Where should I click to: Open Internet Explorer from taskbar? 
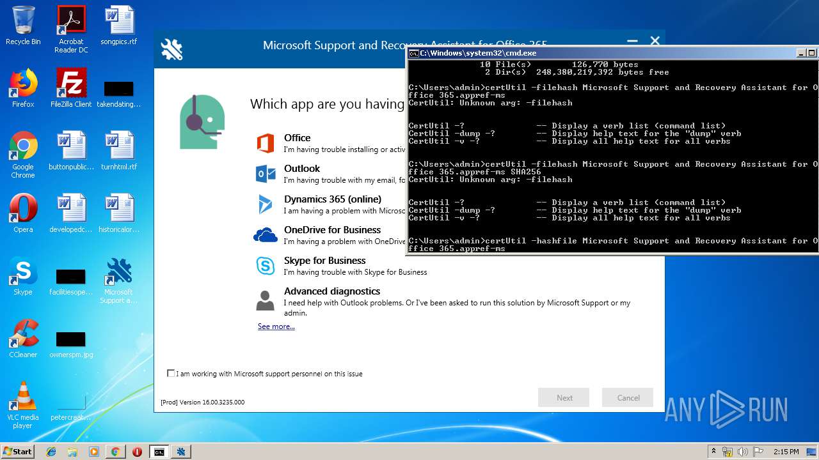coord(51,452)
